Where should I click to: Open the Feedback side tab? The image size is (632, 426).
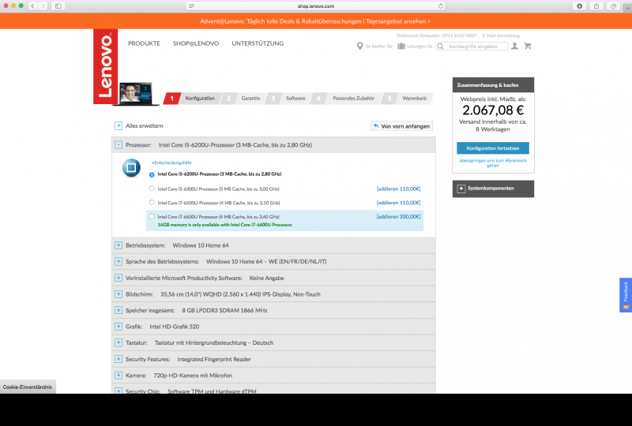tap(626, 295)
